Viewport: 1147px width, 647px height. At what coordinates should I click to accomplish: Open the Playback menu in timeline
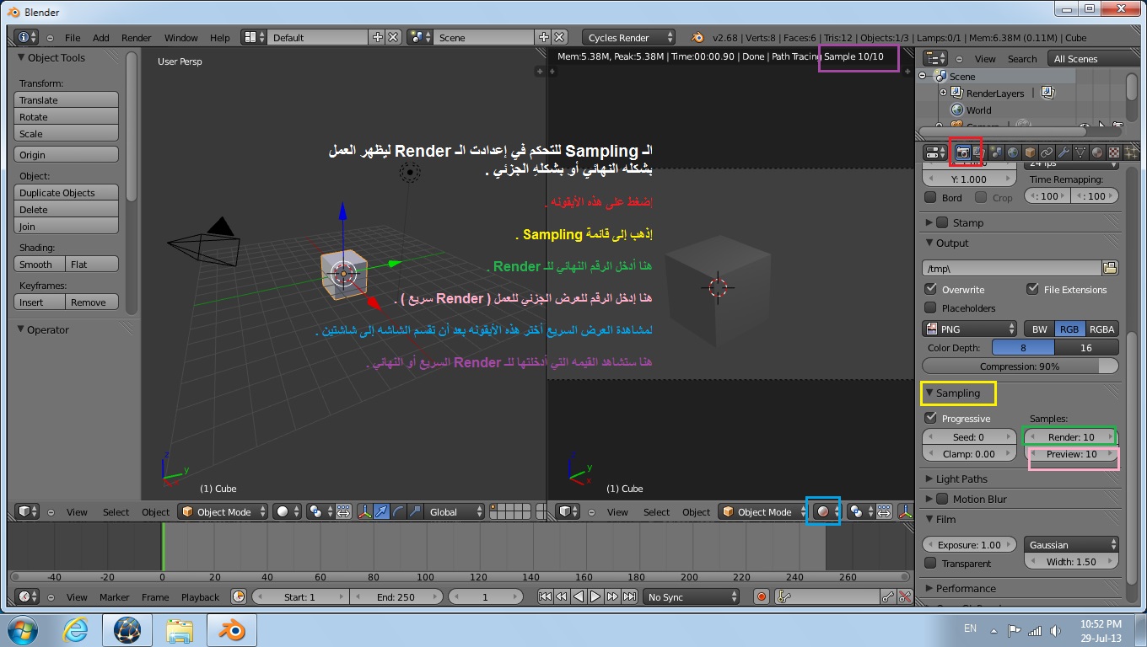click(200, 596)
